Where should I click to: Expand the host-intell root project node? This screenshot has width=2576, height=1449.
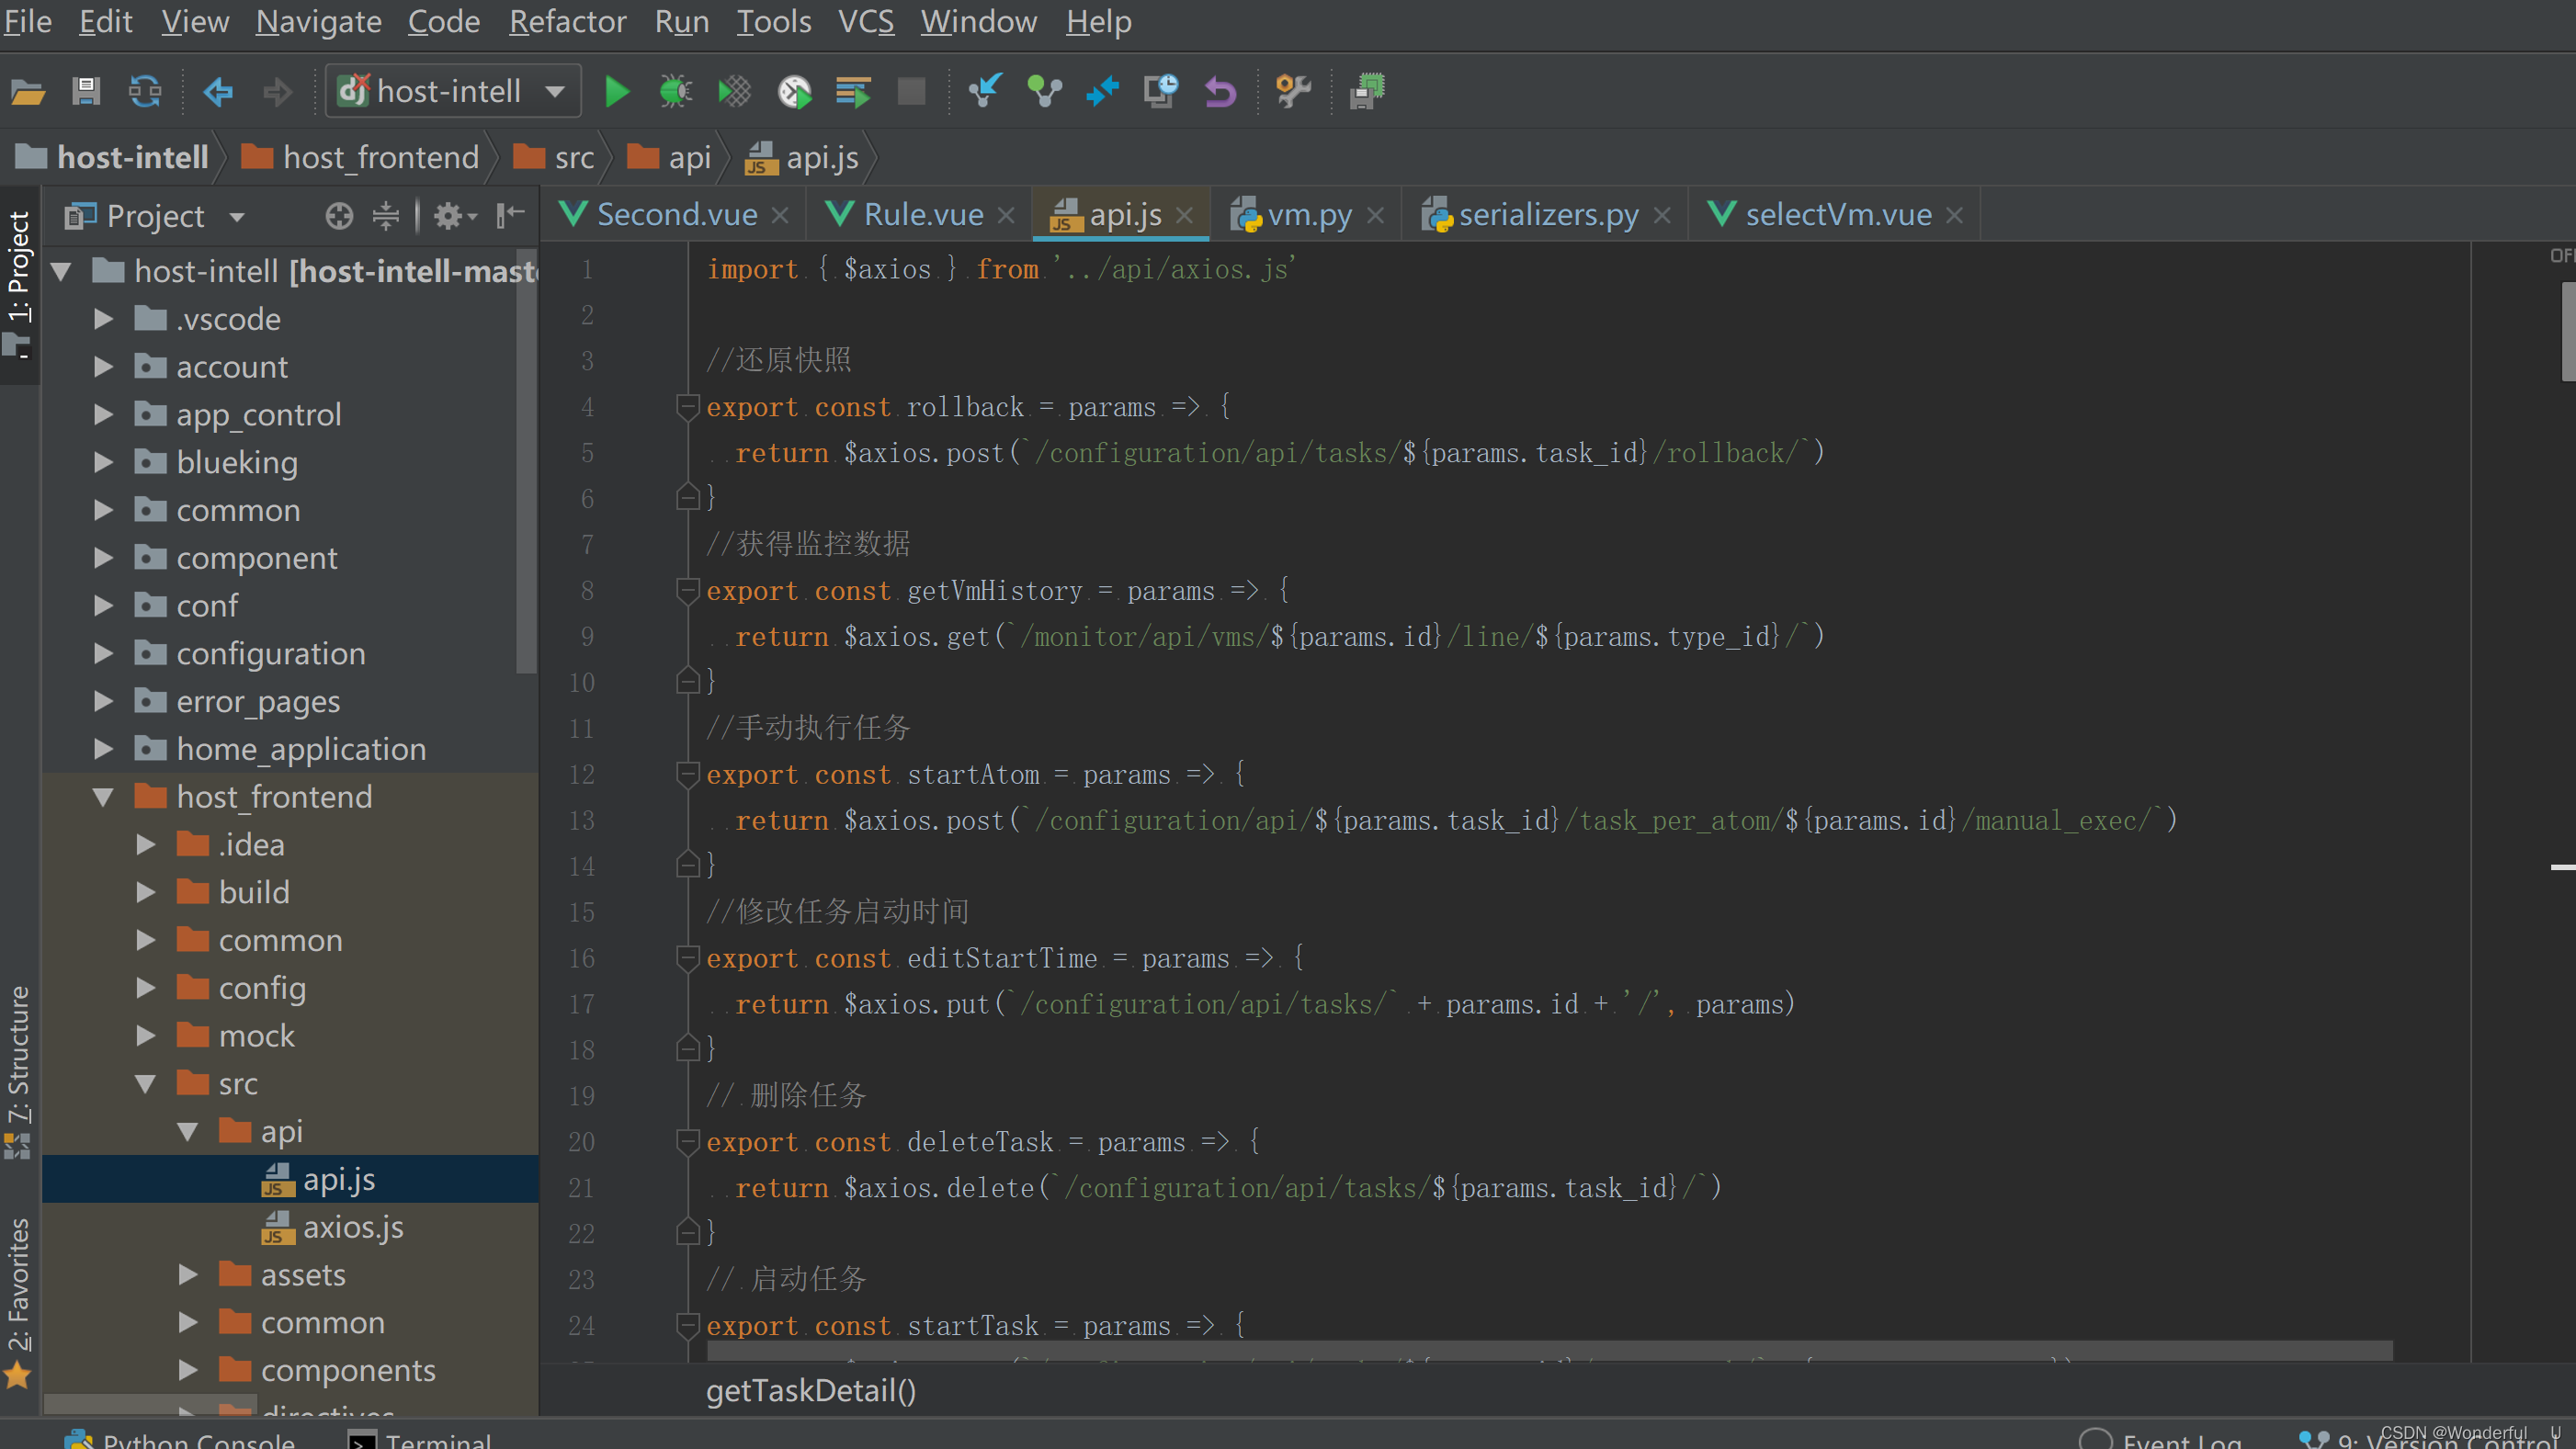[x=62, y=269]
